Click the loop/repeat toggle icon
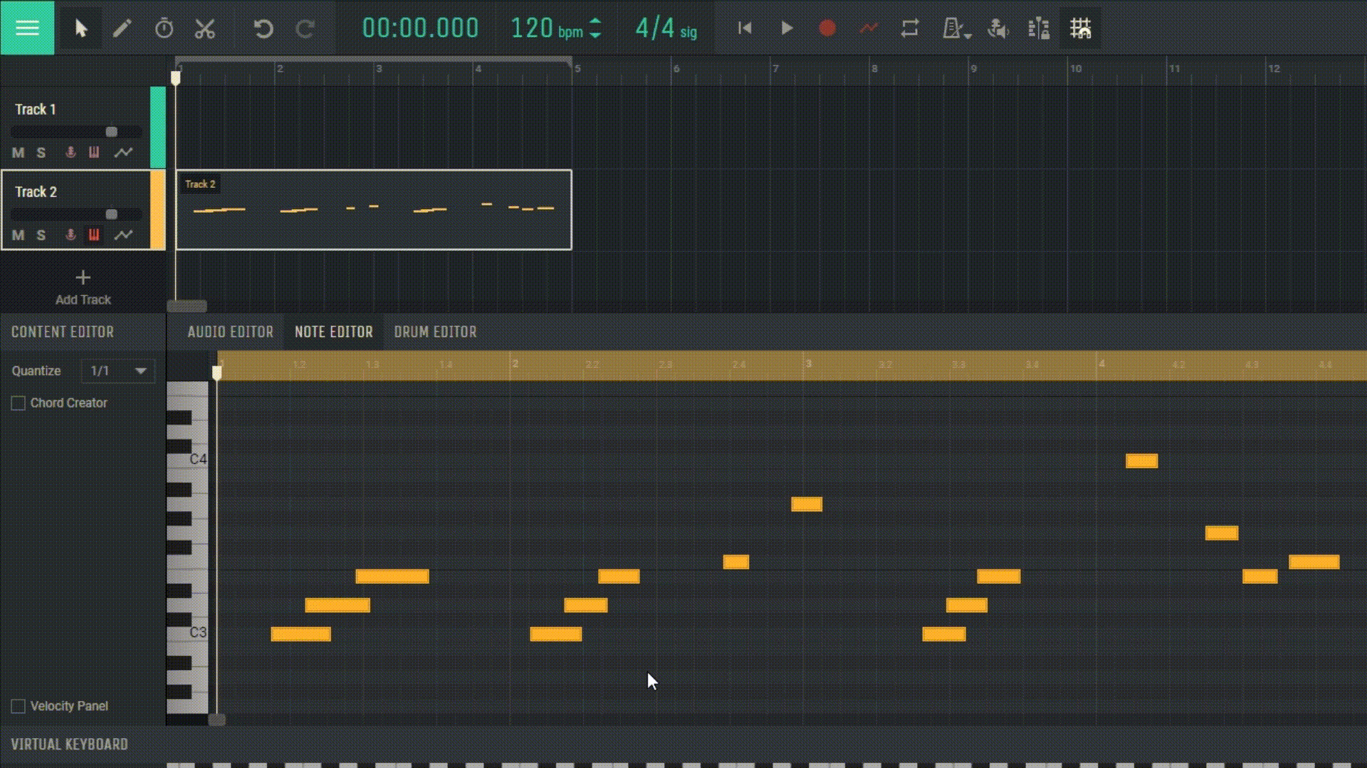 [x=908, y=28]
